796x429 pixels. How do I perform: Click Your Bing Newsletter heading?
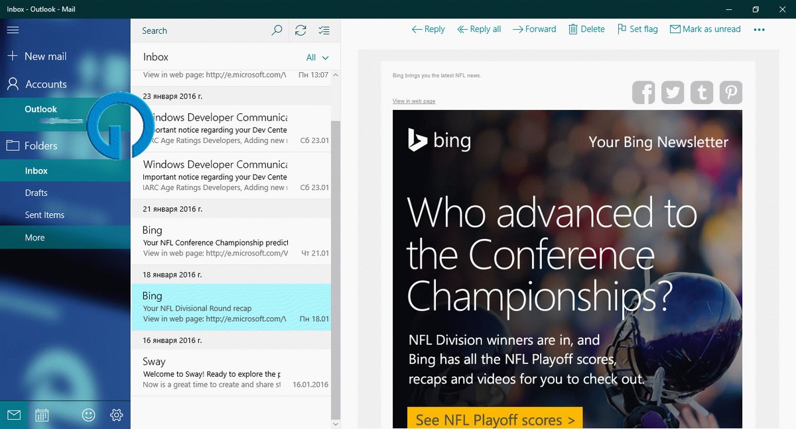(x=658, y=142)
